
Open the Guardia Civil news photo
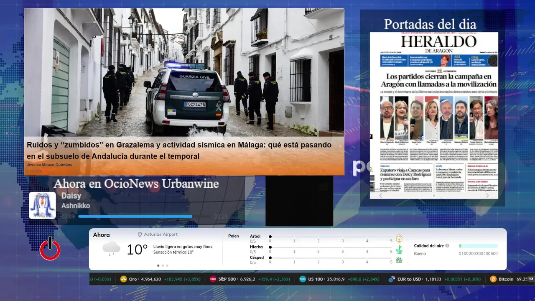pos(184,72)
